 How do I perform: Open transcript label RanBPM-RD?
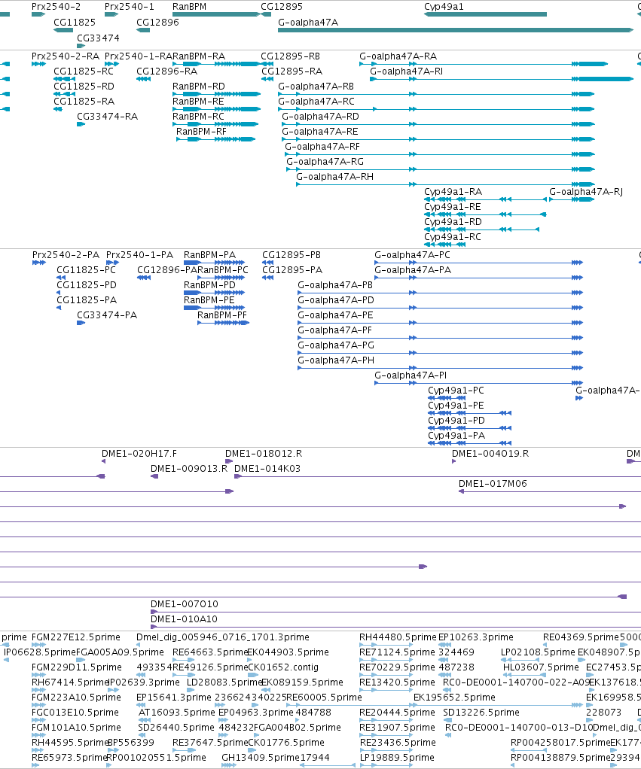[x=199, y=87]
